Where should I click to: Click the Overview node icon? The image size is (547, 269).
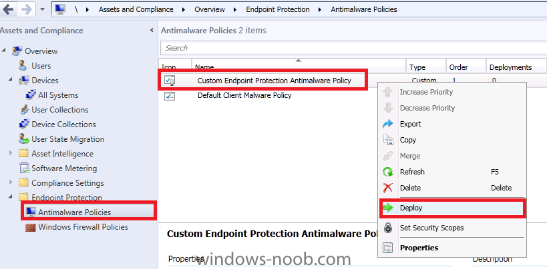[17, 51]
